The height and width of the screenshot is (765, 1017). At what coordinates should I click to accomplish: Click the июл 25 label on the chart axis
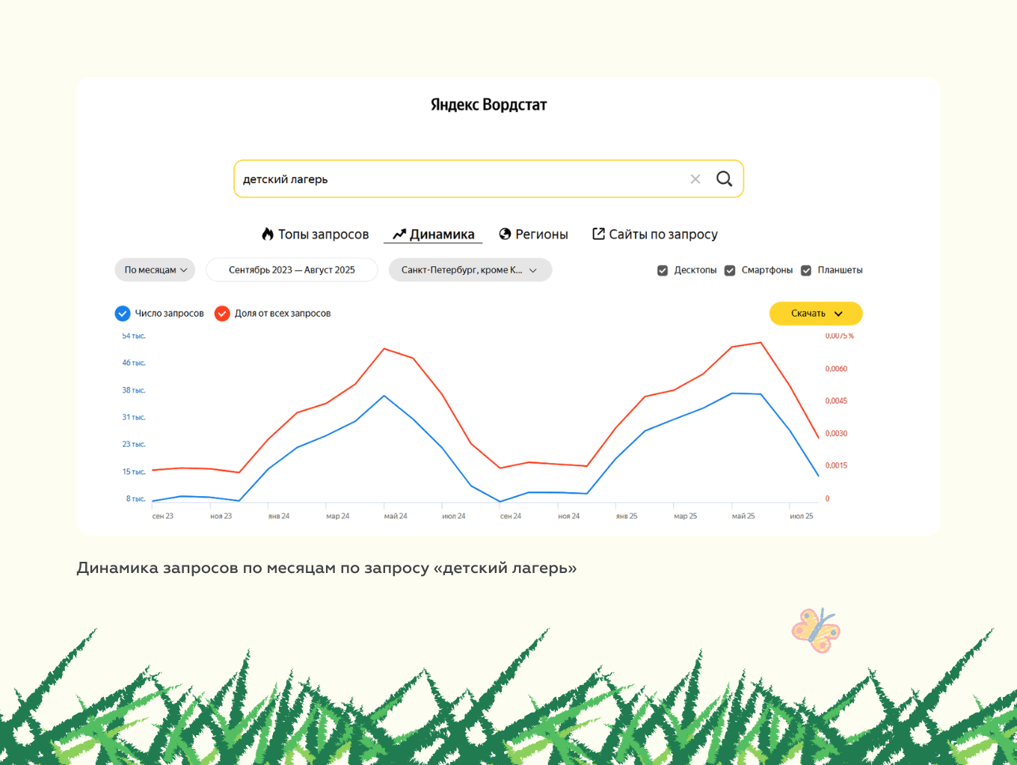pyautogui.click(x=802, y=516)
